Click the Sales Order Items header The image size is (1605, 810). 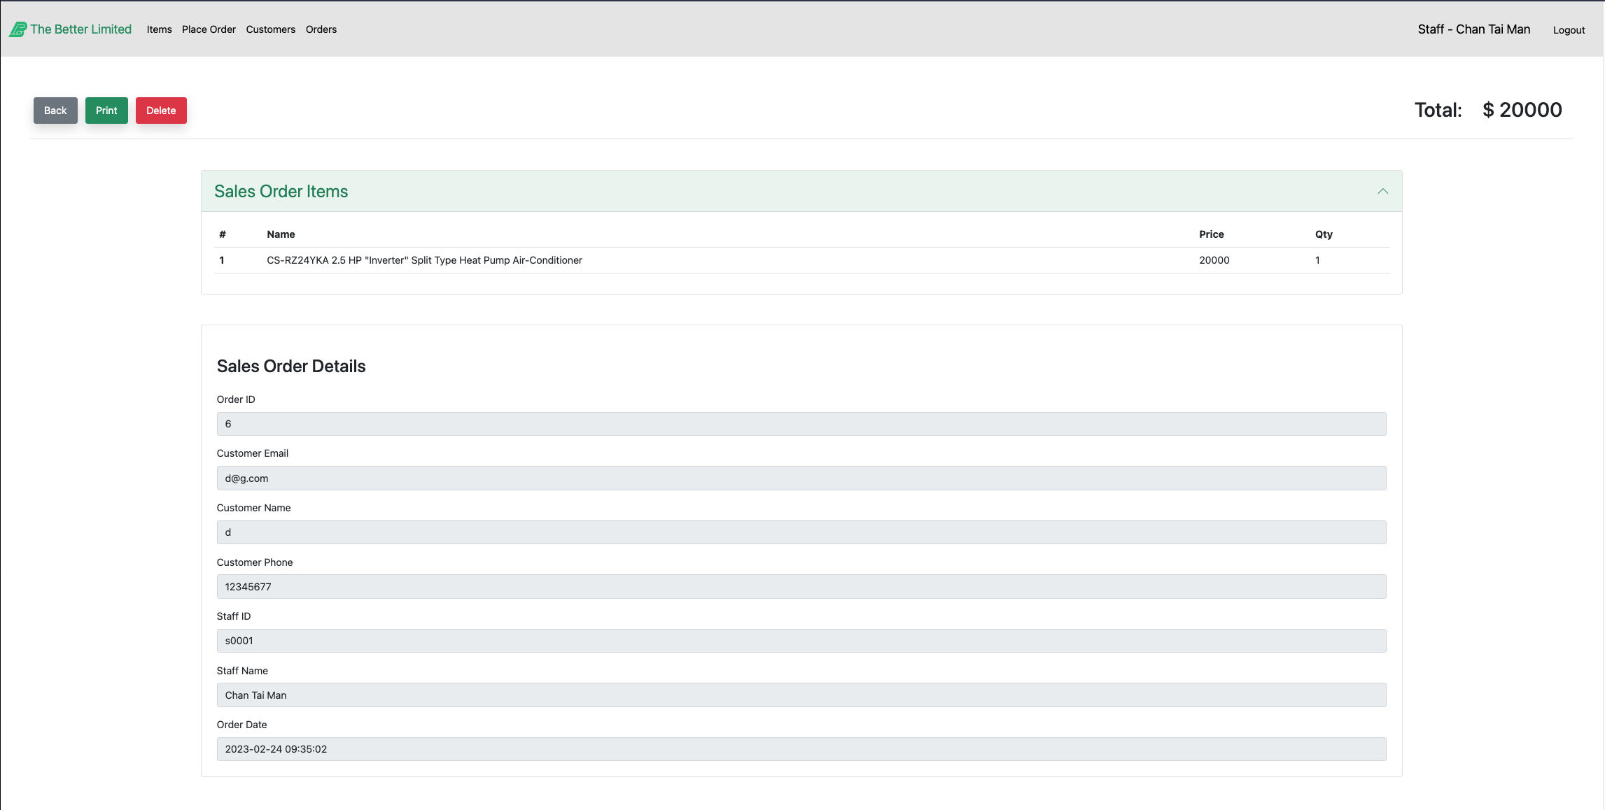[281, 191]
